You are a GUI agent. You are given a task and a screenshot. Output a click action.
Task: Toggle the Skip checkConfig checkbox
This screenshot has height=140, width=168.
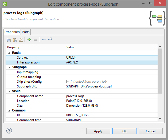(x=68, y=82)
